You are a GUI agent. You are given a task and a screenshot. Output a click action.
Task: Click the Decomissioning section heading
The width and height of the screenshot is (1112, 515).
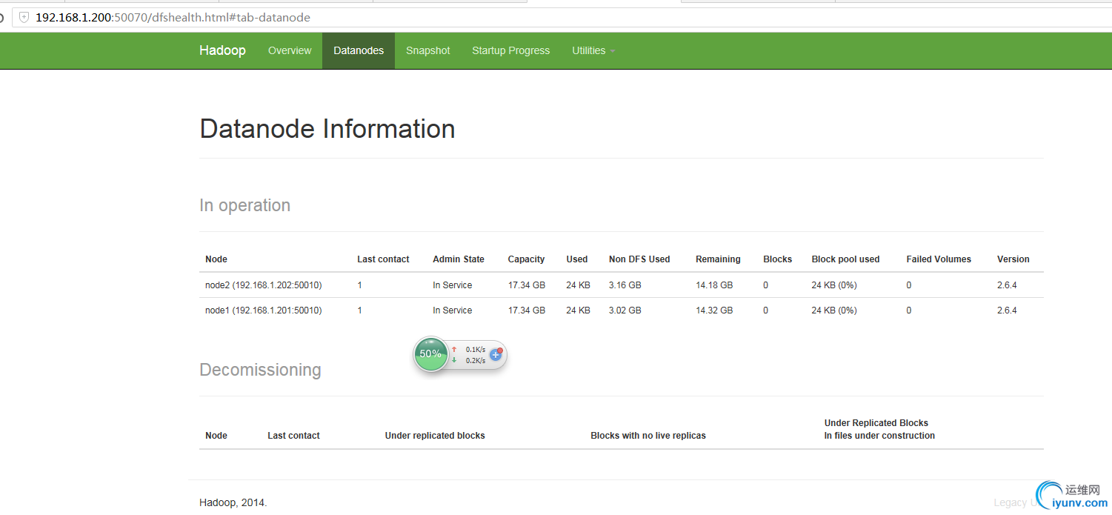click(x=260, y=370)
